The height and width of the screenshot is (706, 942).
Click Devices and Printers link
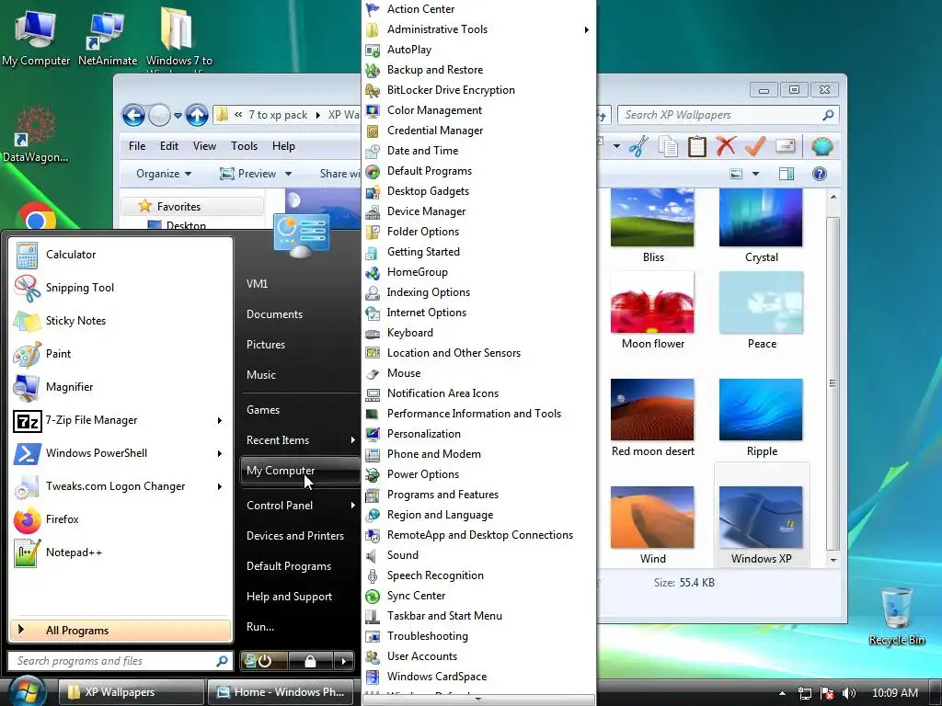295,536
